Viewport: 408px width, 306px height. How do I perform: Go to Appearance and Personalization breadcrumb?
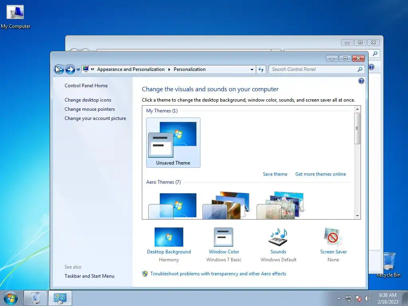click(x=131, y=69)
